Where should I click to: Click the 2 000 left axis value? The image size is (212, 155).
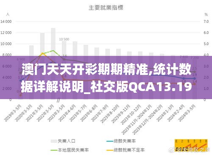coord(7,89)
